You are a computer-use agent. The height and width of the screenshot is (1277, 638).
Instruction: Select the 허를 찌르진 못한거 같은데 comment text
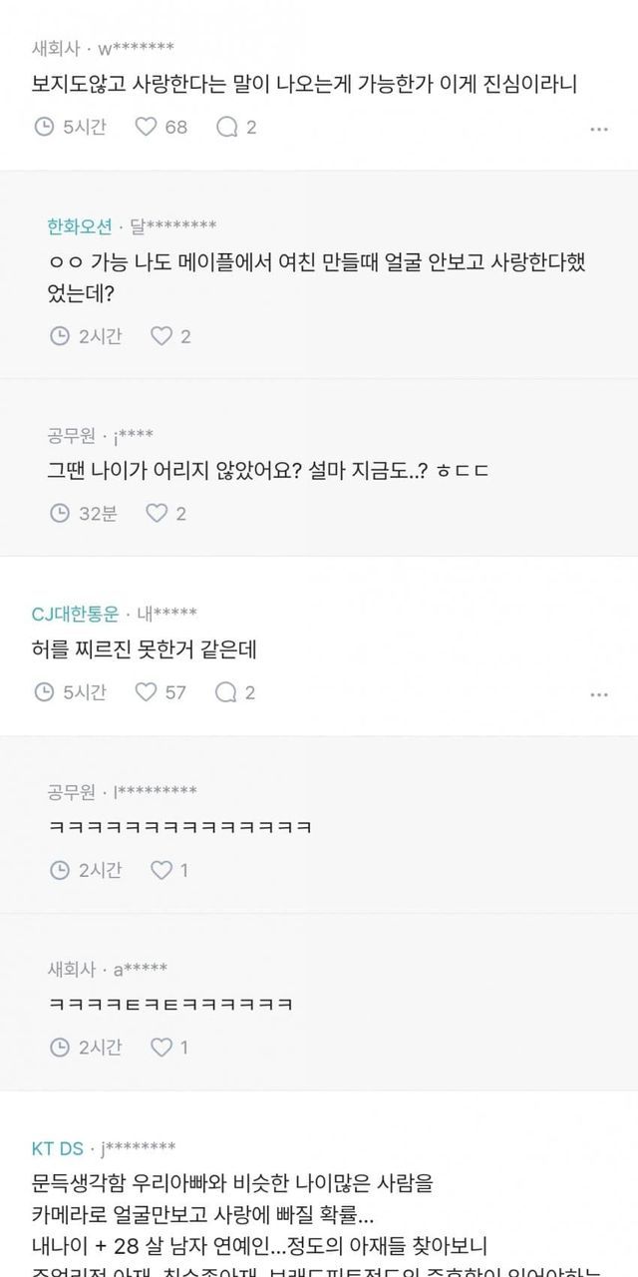click(x=145, y=649)
